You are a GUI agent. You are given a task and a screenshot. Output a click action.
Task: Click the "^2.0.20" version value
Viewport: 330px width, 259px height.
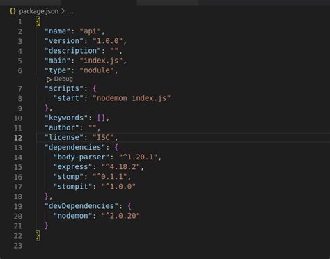(120, 216)
